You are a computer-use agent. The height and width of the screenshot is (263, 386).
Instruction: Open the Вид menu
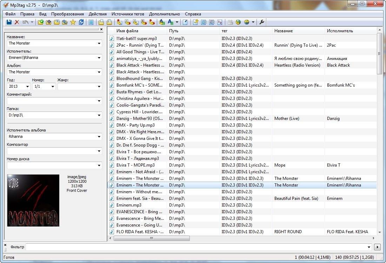click(x=43, y=14)
